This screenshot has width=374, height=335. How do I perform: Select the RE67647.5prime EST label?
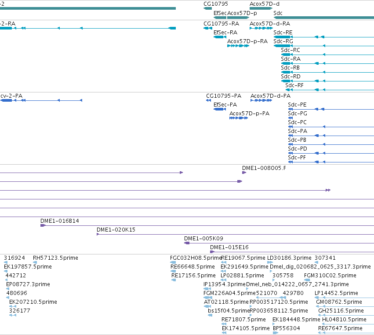[340, 328]
